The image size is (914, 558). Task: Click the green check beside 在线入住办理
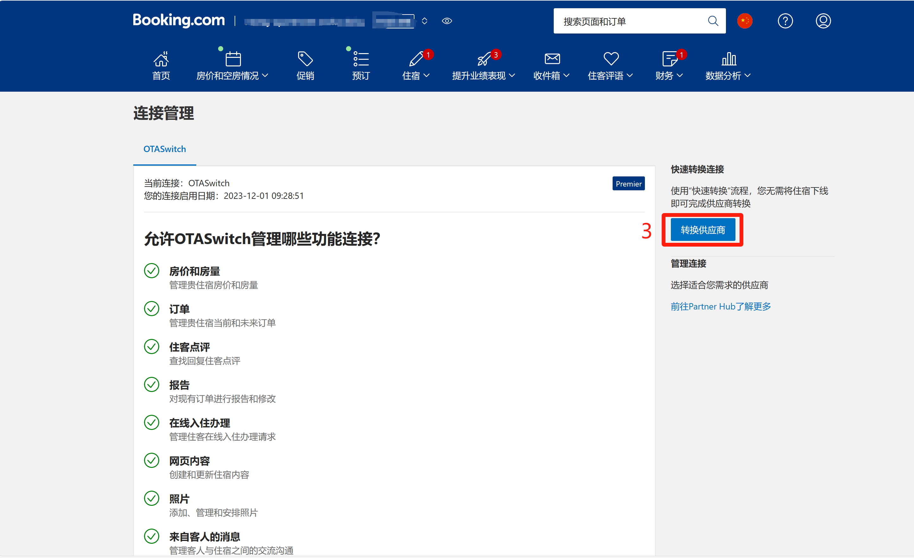(151, 422)
